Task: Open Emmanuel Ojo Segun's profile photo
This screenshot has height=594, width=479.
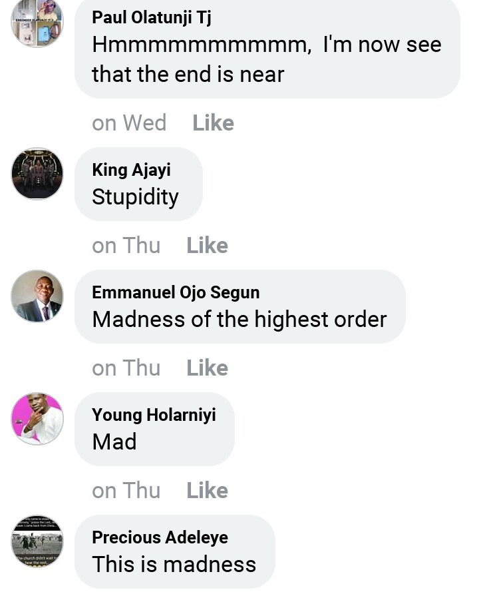Action: pyautogui.click(x=37, y=296)
